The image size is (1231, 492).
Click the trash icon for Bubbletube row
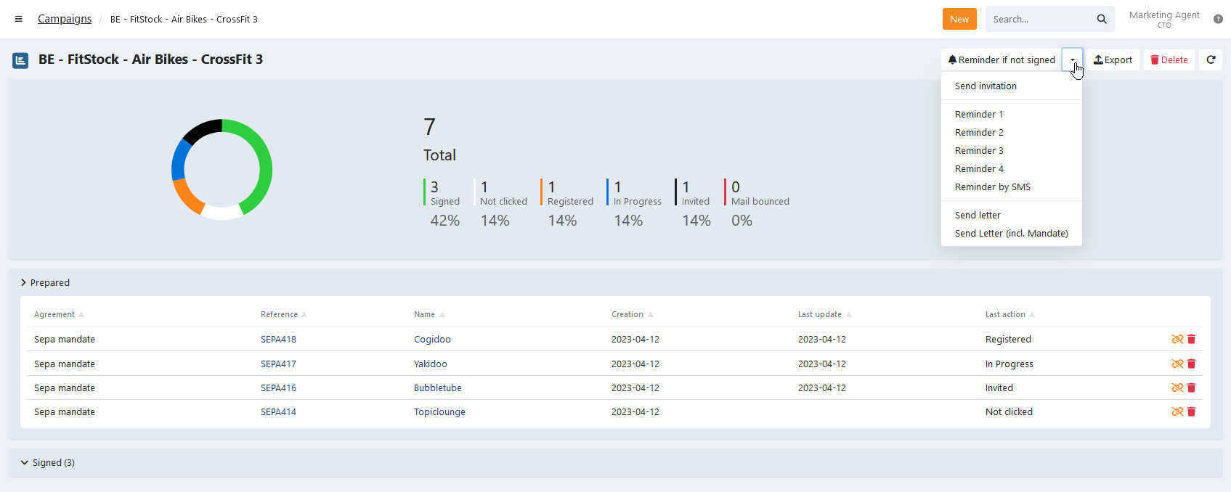point(1191,388)
